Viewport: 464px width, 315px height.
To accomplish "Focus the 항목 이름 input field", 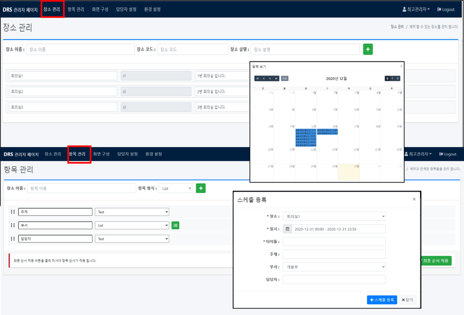I will coord(82,188).
